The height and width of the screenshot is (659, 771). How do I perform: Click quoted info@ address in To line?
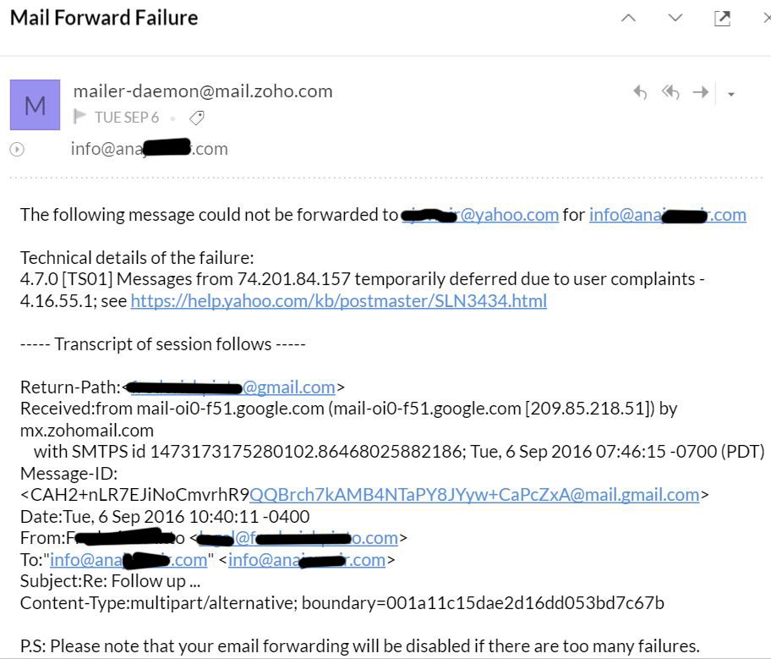128,560
